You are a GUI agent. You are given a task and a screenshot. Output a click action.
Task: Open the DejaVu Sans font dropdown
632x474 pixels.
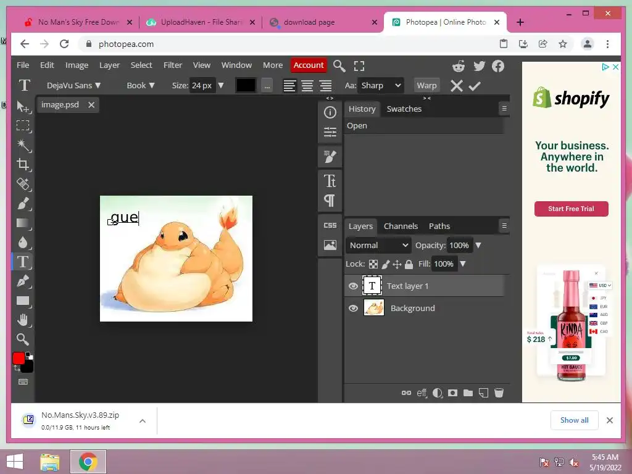pos(74,85)
